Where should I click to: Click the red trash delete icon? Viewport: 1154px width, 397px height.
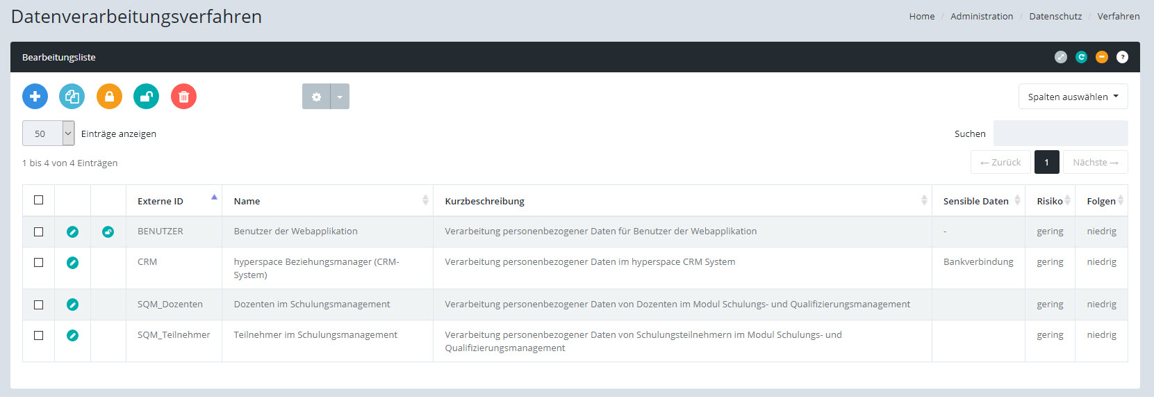click(x=183, y=97)
